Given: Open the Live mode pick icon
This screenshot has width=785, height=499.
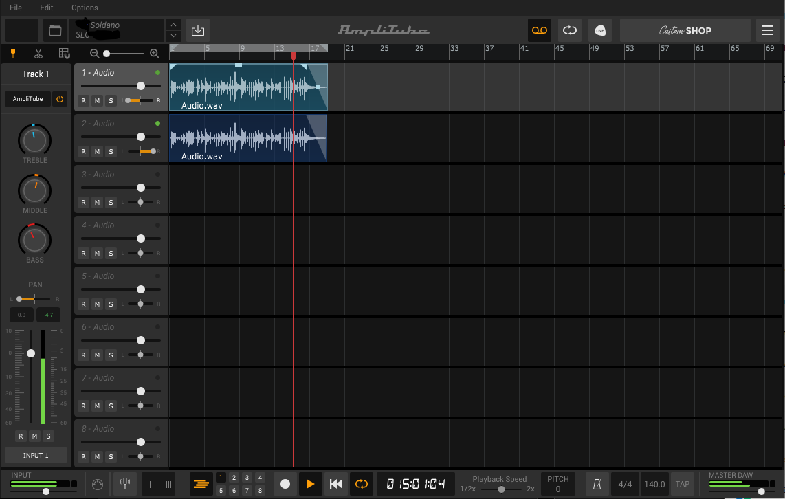Looking at the screenshot, I should point(600,30).
